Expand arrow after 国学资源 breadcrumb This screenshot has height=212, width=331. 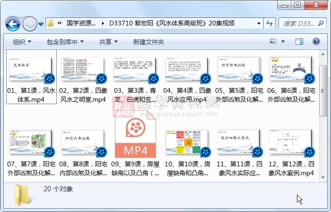click(103, 23)
